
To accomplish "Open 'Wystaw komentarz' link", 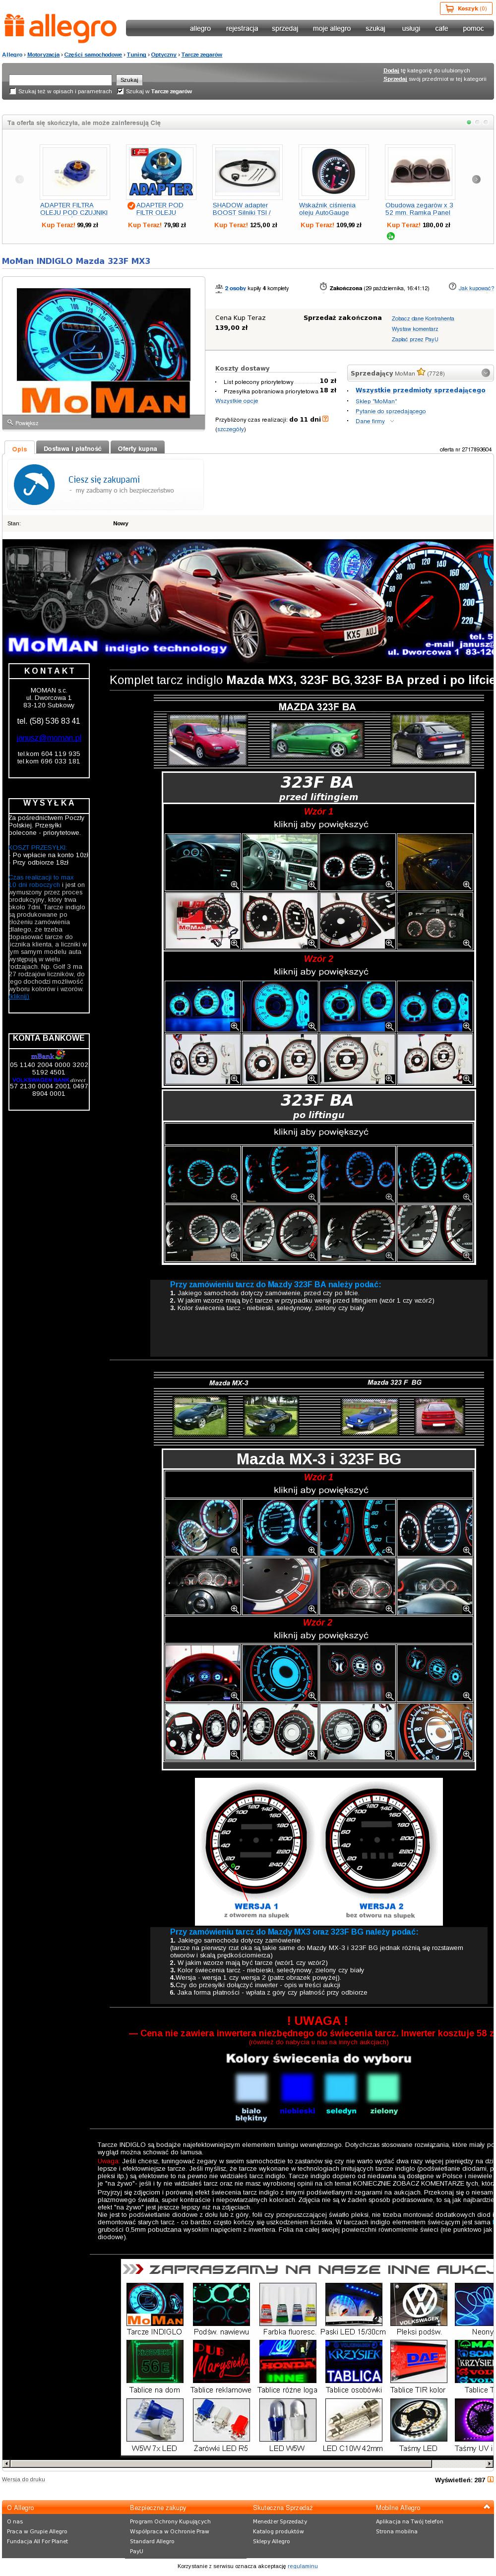I will tap(414, 329).
